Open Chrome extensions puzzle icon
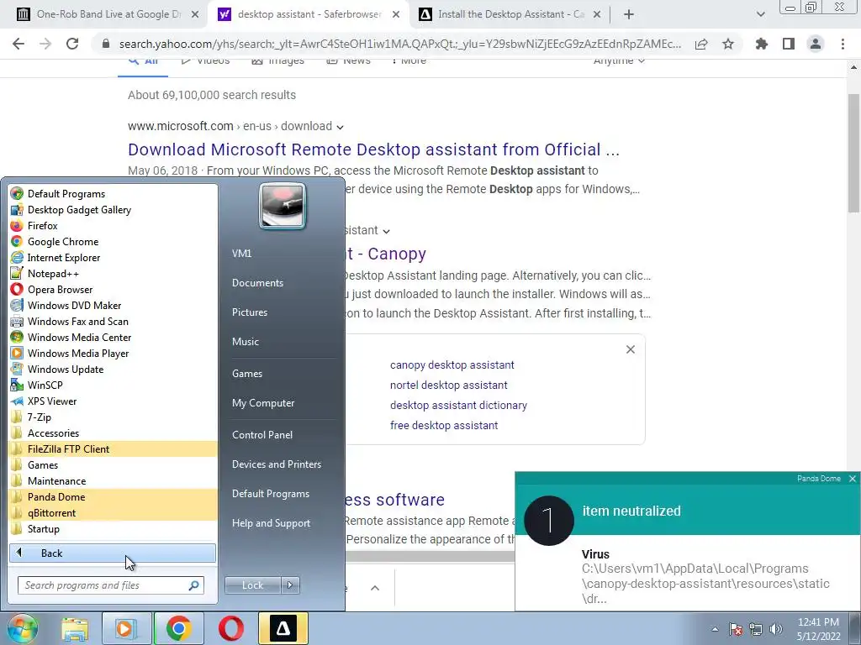Viewport: 861px width, 645px height. pyautogui.click(x=762, y=44)
